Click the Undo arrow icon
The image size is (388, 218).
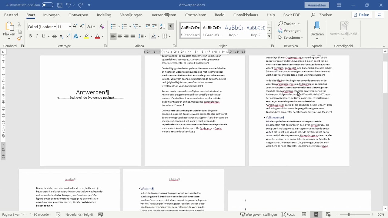[x=69, y=5]
